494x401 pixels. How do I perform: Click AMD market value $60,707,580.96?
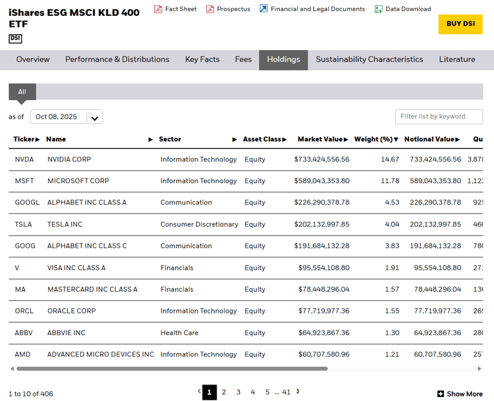tap(324, 354)
